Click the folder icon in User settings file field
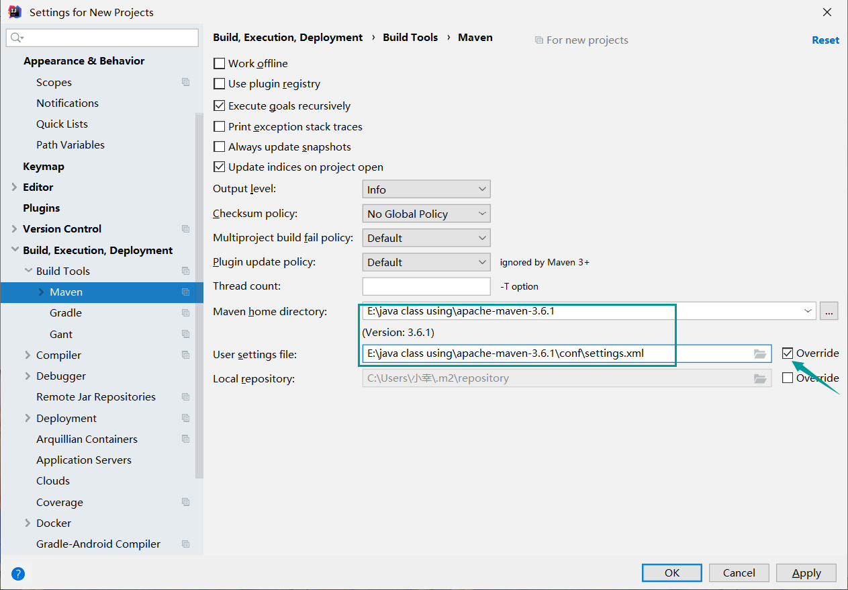Screen dimensions: 848x590 760,353
